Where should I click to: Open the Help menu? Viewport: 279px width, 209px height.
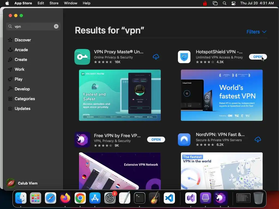[x=86, y=3]
